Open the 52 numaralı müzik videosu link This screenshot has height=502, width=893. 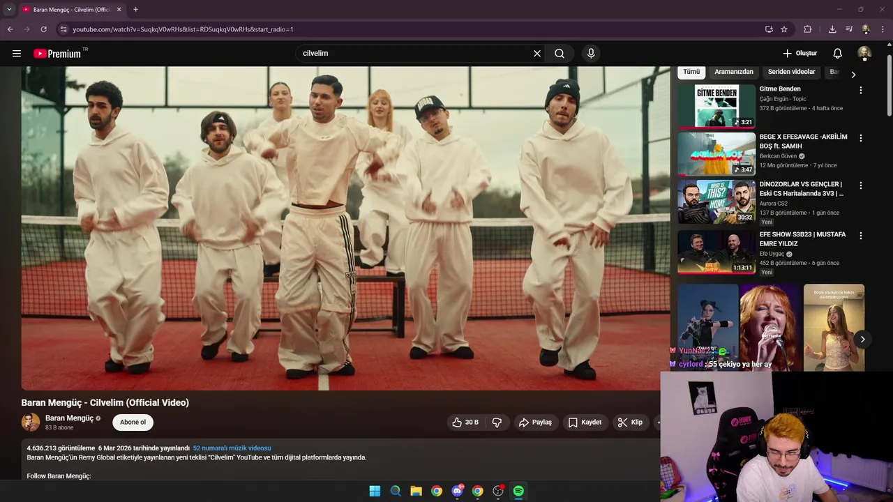point(232,448)
